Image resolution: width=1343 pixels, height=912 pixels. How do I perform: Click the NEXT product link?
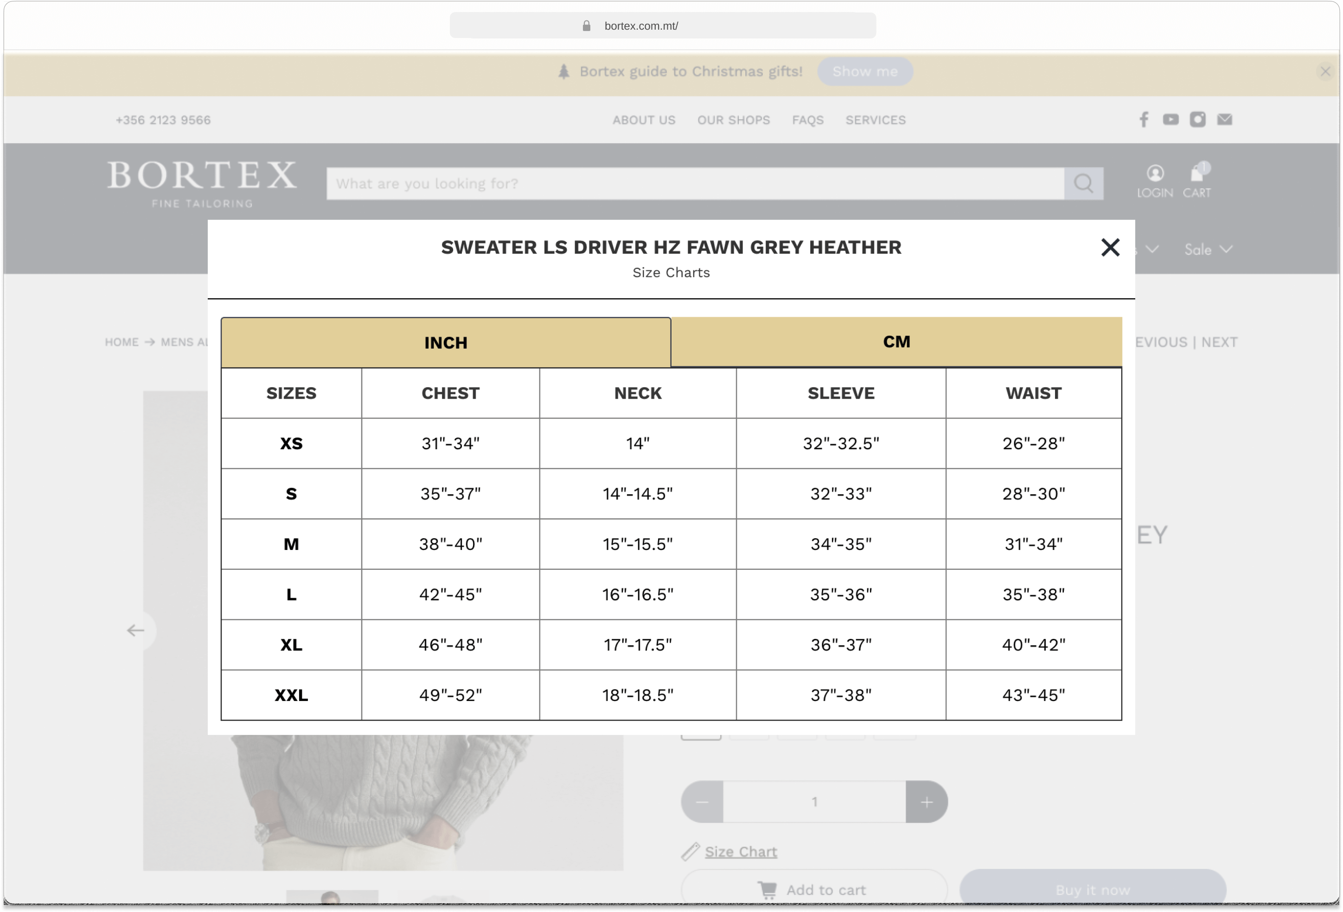tap(1219, 342)
